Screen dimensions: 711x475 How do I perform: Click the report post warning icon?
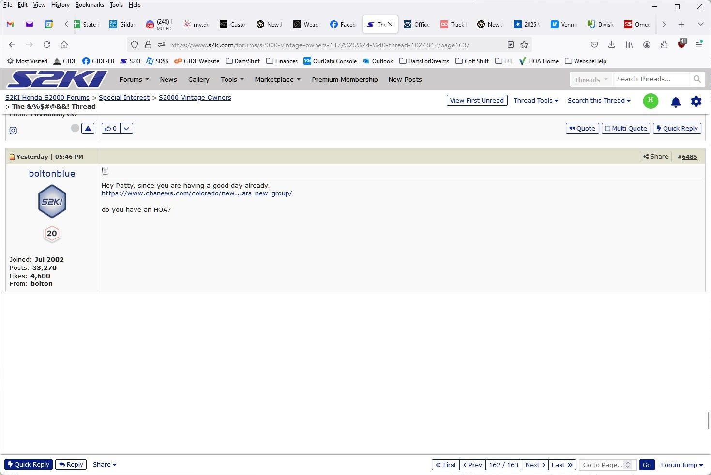(88, 128)
